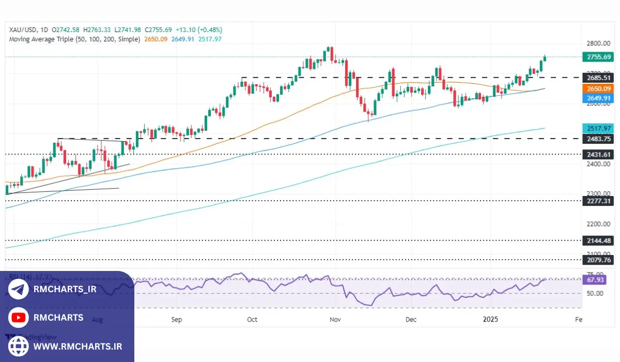Select the 2277.31 dotted level price label
620x362 pixels.
[x=597, y=201]
